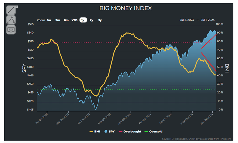The image size is (238, 143).
Task: Click the end date Jul 1, 2024
Action: coord(208,20)
